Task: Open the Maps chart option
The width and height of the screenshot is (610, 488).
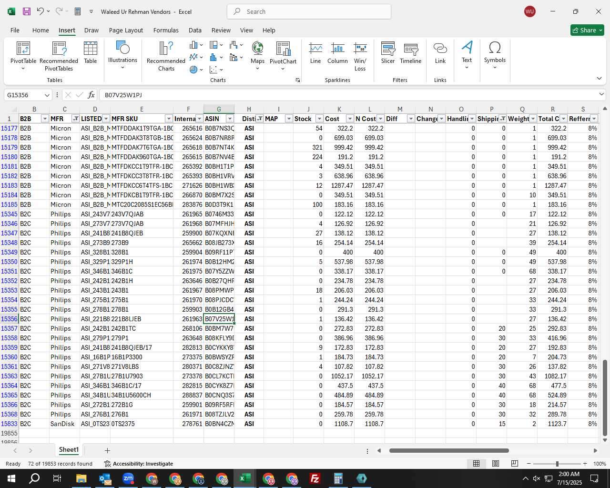Action: click(257, 56)
